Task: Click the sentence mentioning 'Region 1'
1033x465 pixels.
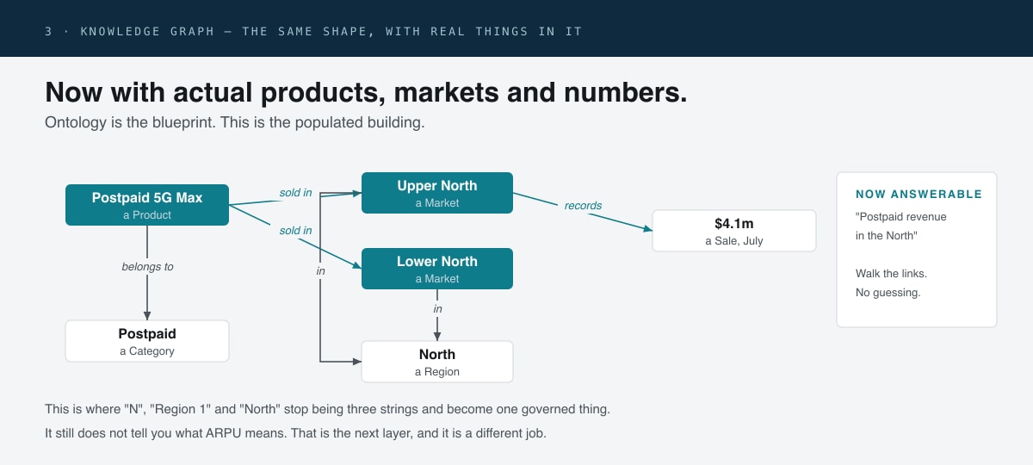Action: 327,409
